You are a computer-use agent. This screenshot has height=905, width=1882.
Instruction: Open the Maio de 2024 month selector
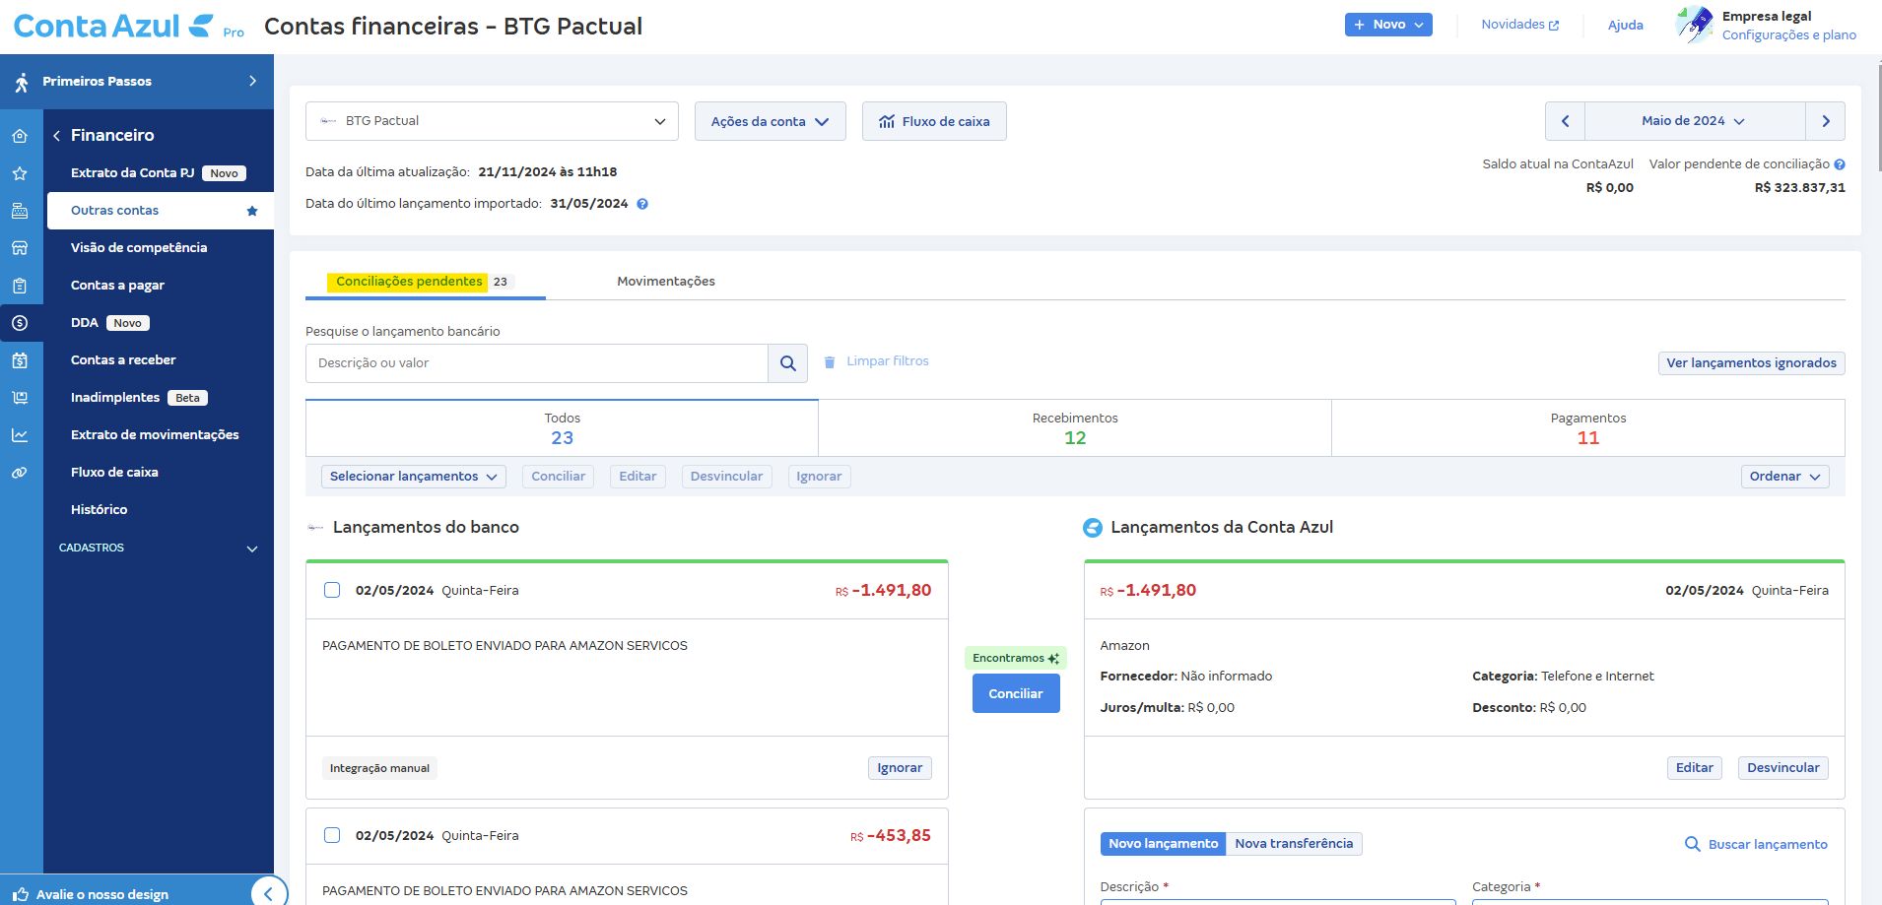(x=1694, y=121)
